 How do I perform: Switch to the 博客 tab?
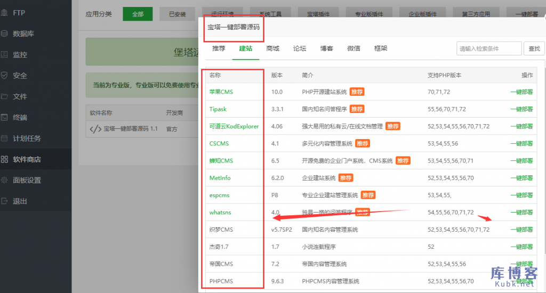pos(327,48)
